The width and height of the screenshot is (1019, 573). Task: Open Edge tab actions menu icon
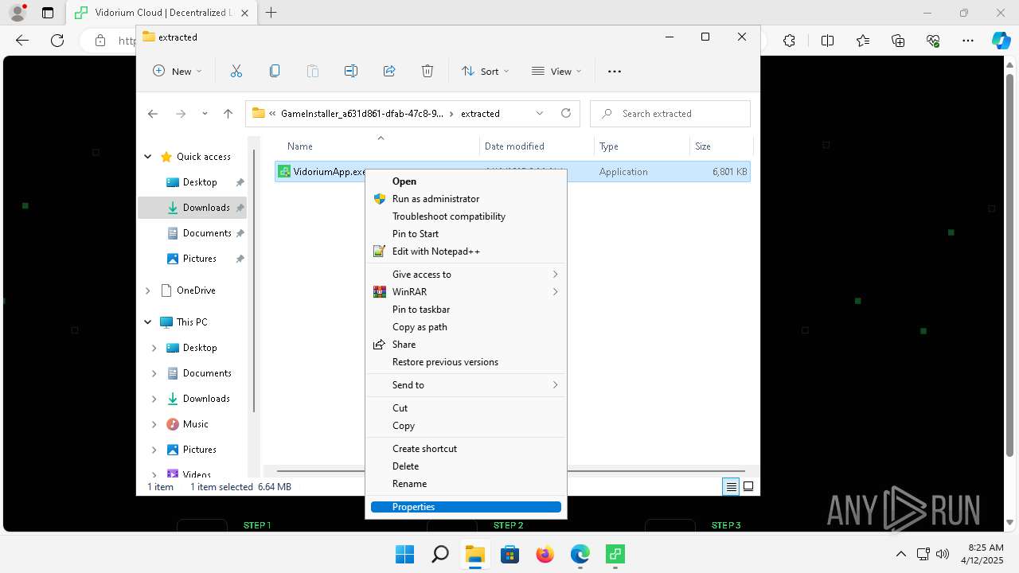(48, 13)
